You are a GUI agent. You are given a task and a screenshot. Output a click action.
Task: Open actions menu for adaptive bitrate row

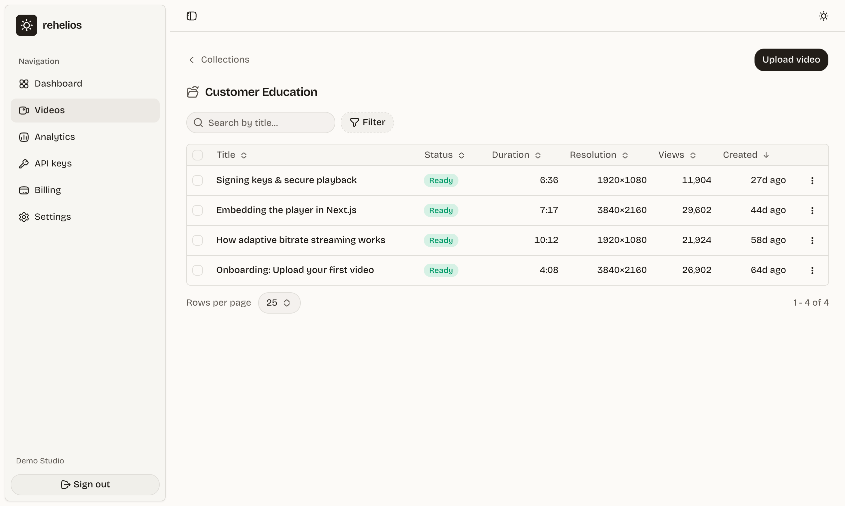(x=812, y=240)
